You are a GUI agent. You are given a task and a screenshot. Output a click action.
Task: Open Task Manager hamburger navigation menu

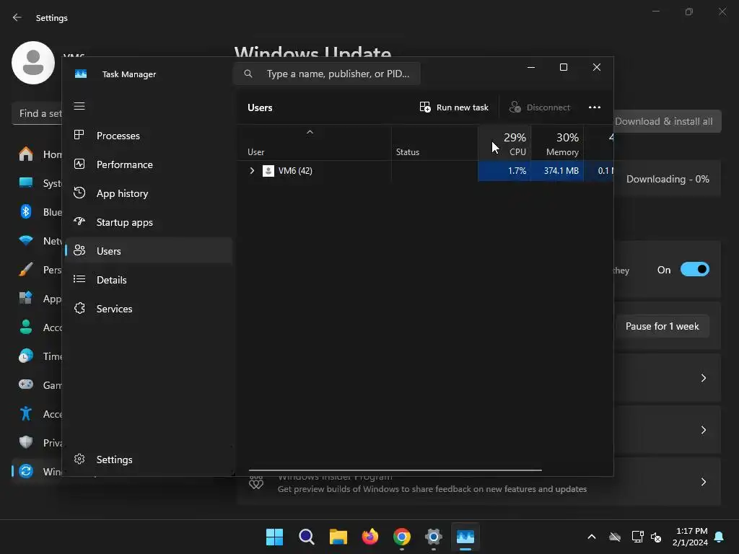pos(79,106)
